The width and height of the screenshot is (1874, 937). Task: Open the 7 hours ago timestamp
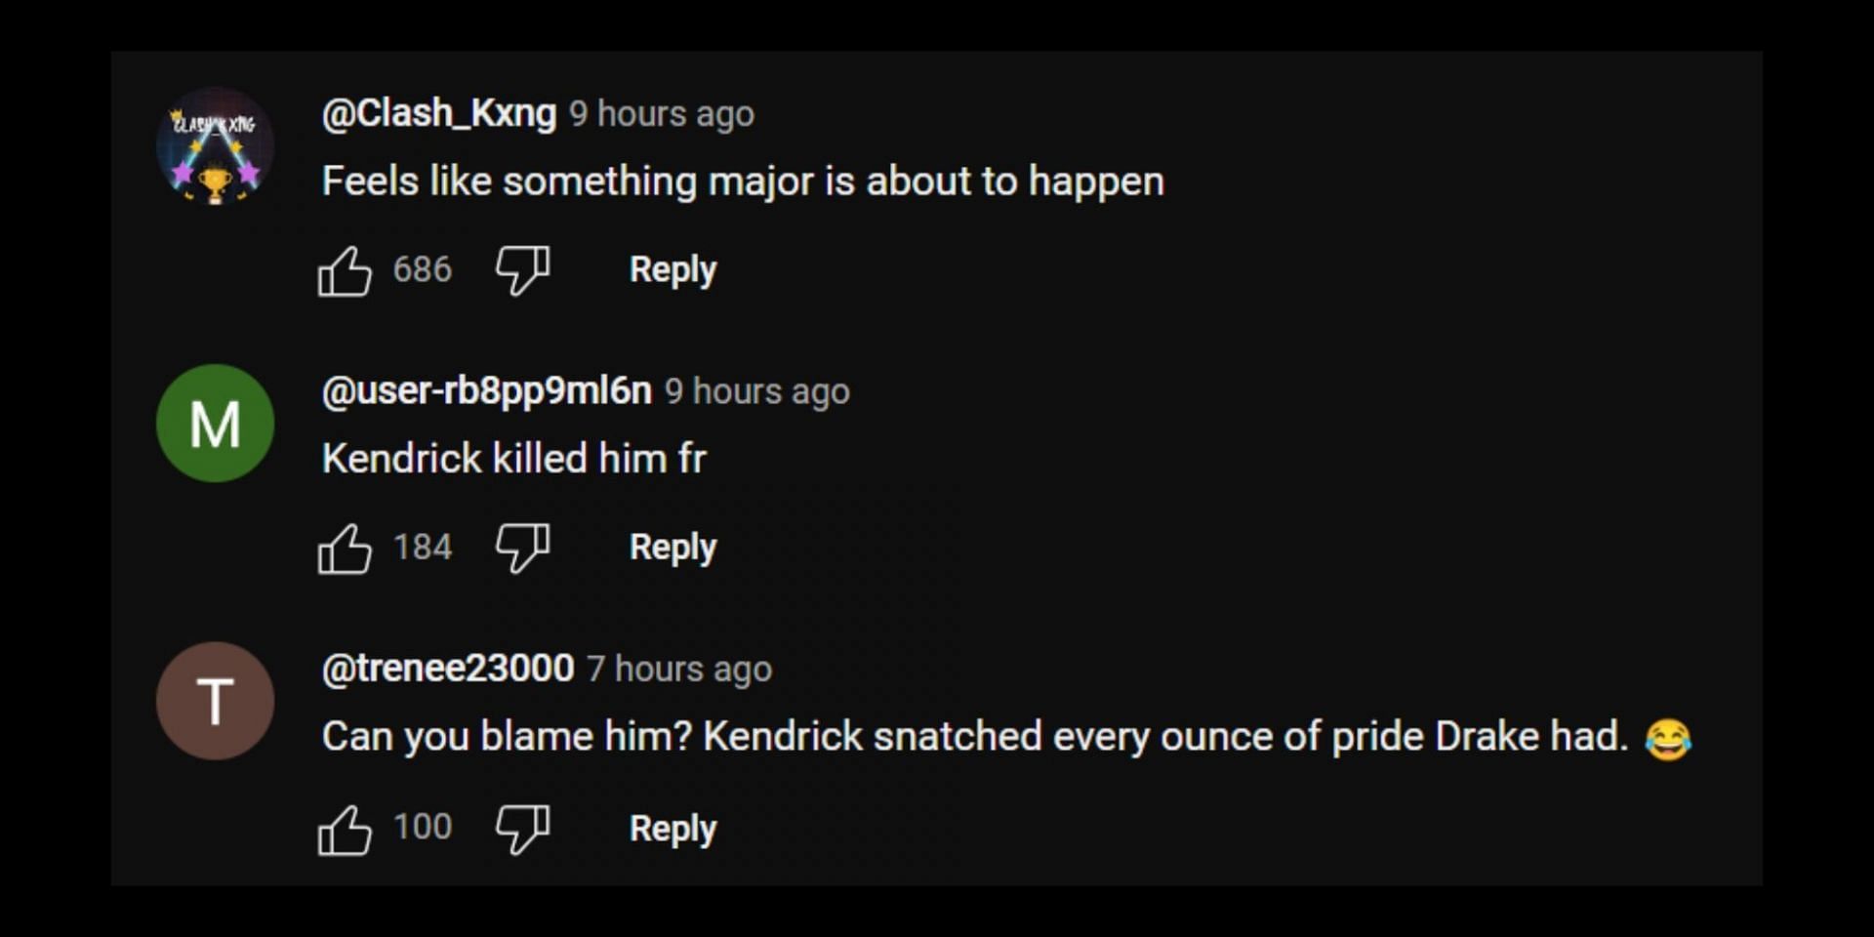(679, 670)
